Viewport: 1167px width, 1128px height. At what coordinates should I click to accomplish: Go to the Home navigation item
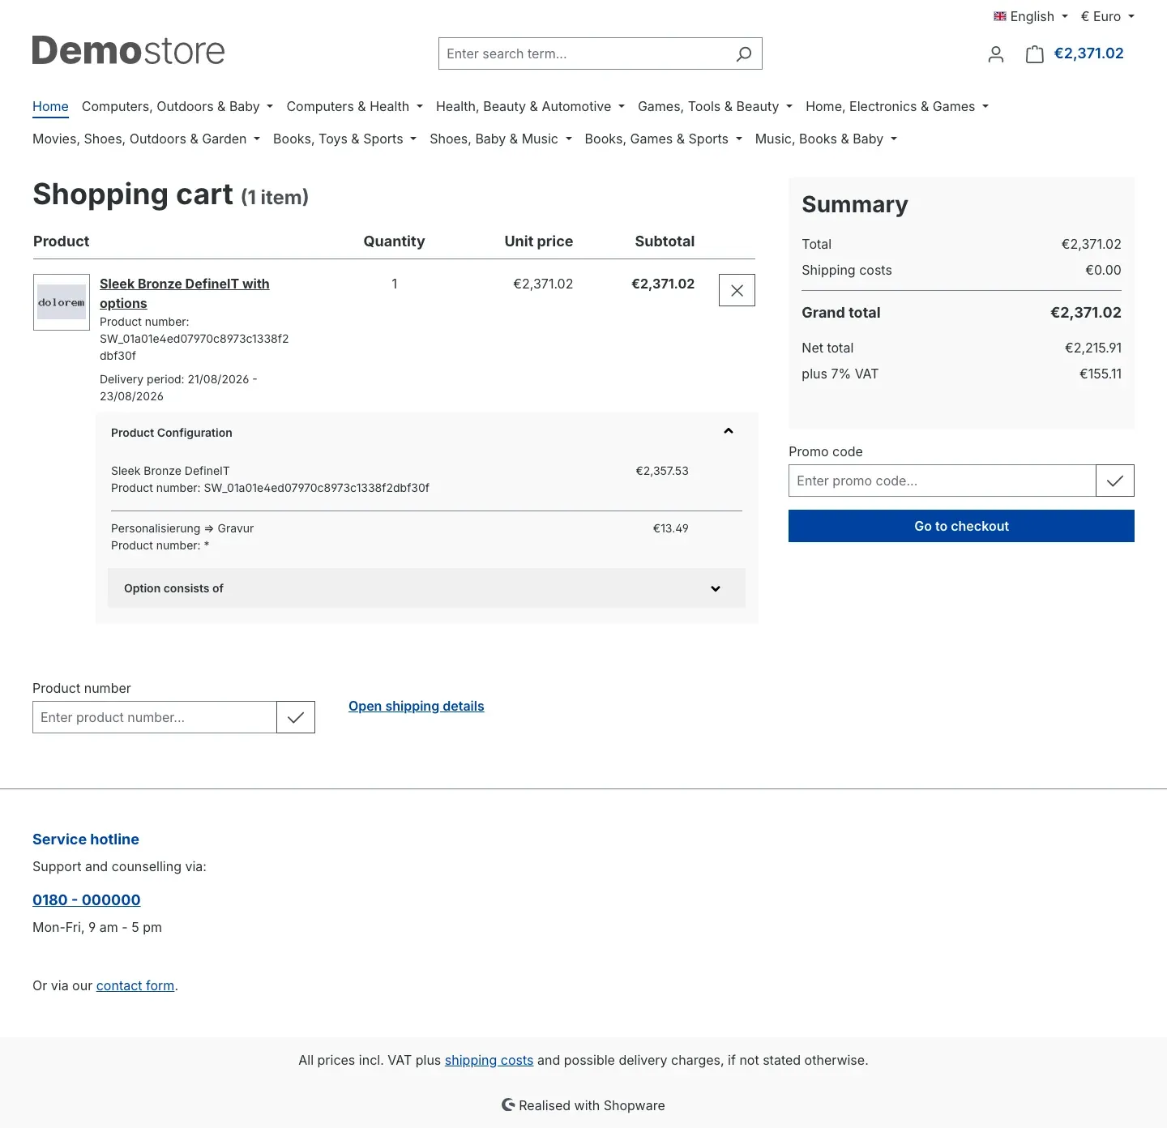50,106
